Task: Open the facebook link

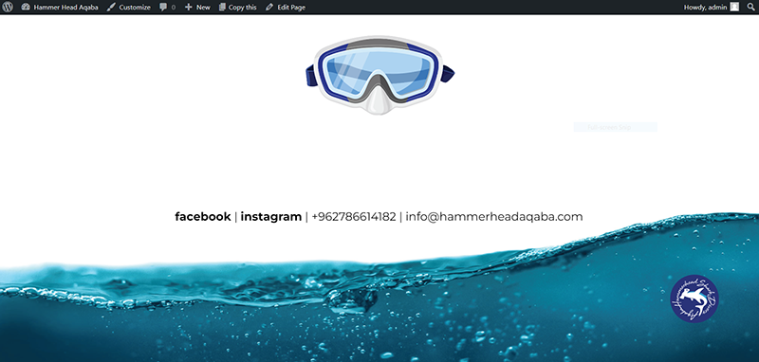Action: pyautogui.click(x=203, y=216)
